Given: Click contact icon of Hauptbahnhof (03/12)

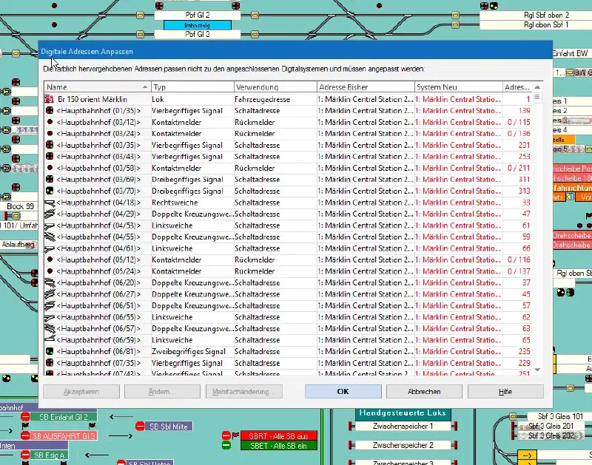Looking at the screenshot, I should (x=50, y=122).
